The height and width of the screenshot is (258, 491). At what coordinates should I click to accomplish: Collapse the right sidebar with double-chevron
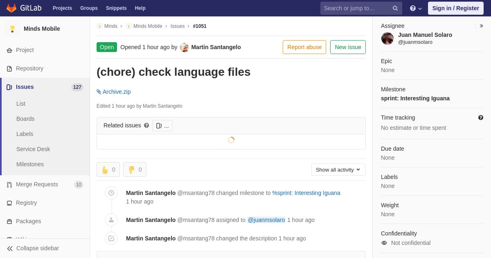(481, 26)
